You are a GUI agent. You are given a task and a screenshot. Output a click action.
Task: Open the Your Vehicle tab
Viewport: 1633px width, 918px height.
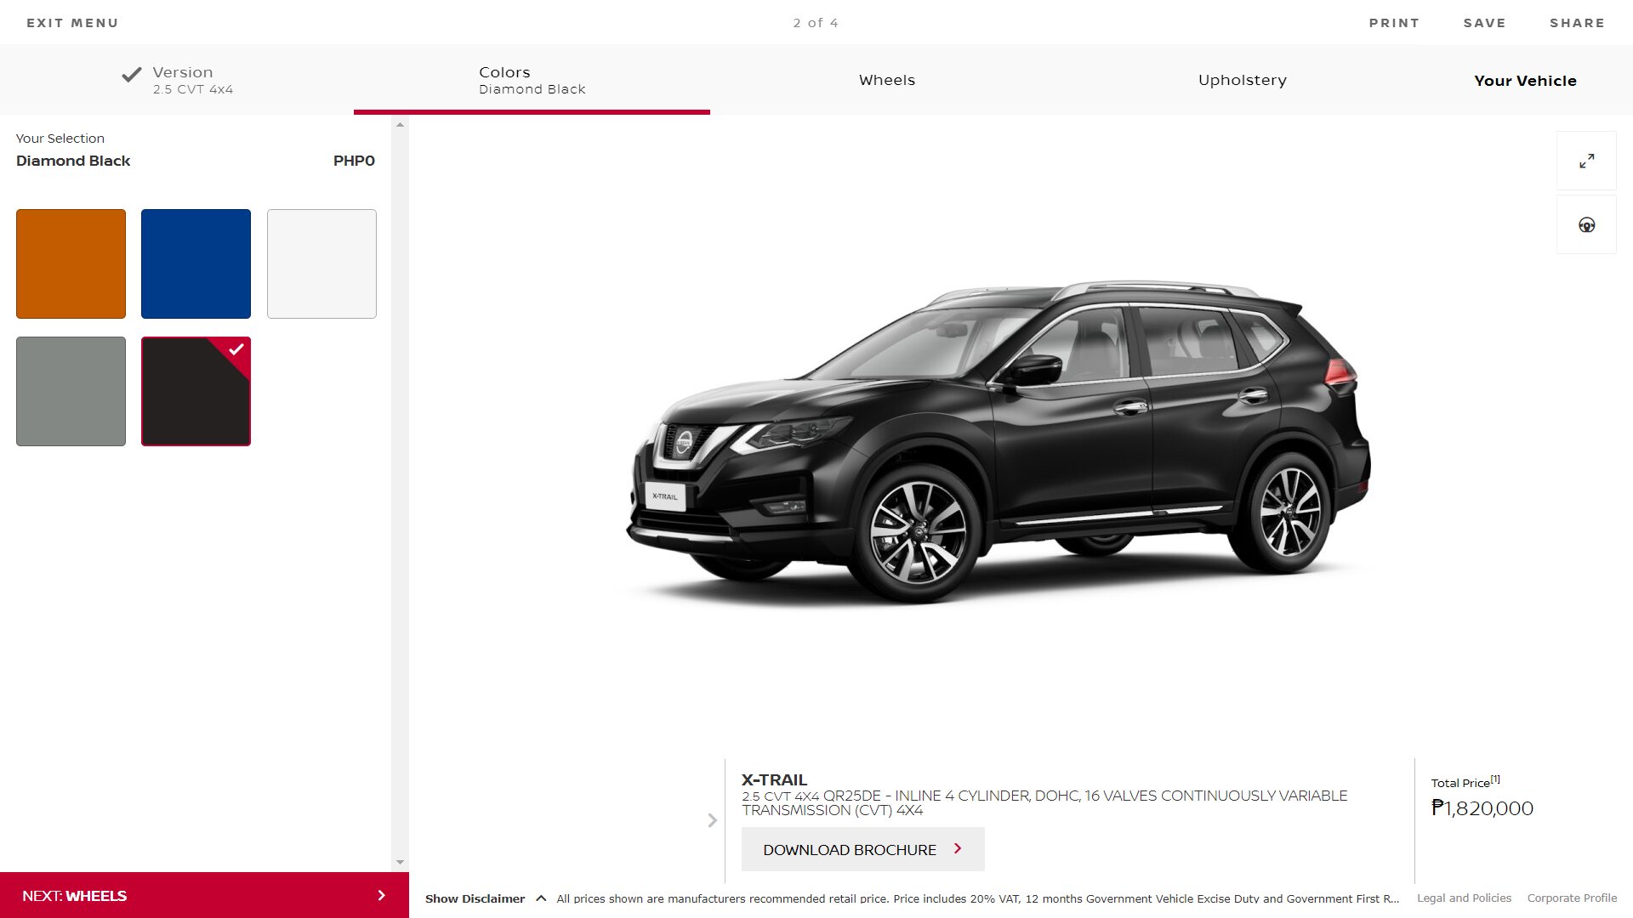tap(1525, 81)
